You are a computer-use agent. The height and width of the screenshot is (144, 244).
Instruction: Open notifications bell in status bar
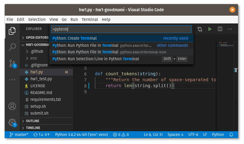pyautogui.click(x=231, y=135)
